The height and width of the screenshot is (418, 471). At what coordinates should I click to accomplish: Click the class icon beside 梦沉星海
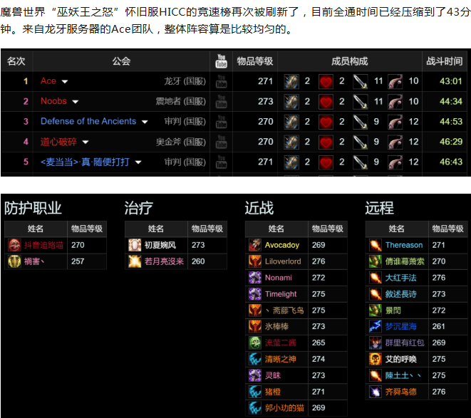point(375,326)
